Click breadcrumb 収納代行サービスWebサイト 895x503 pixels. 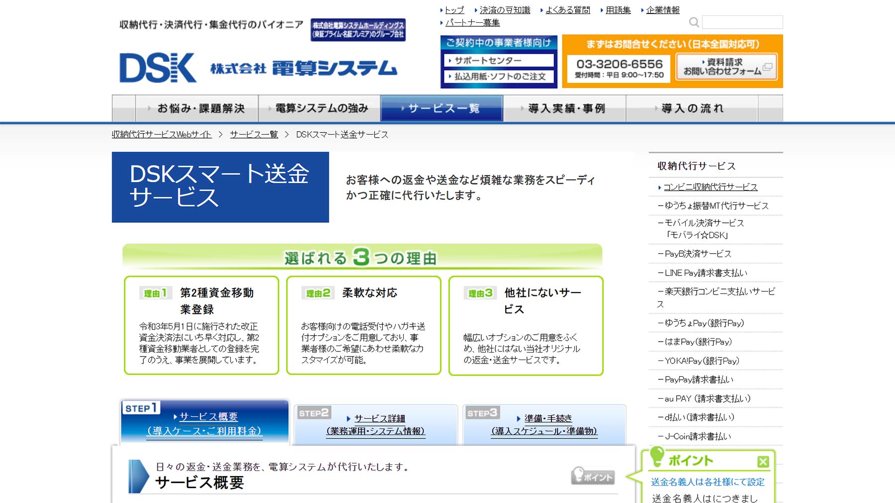pyautogui.click(x=162, y=135)
